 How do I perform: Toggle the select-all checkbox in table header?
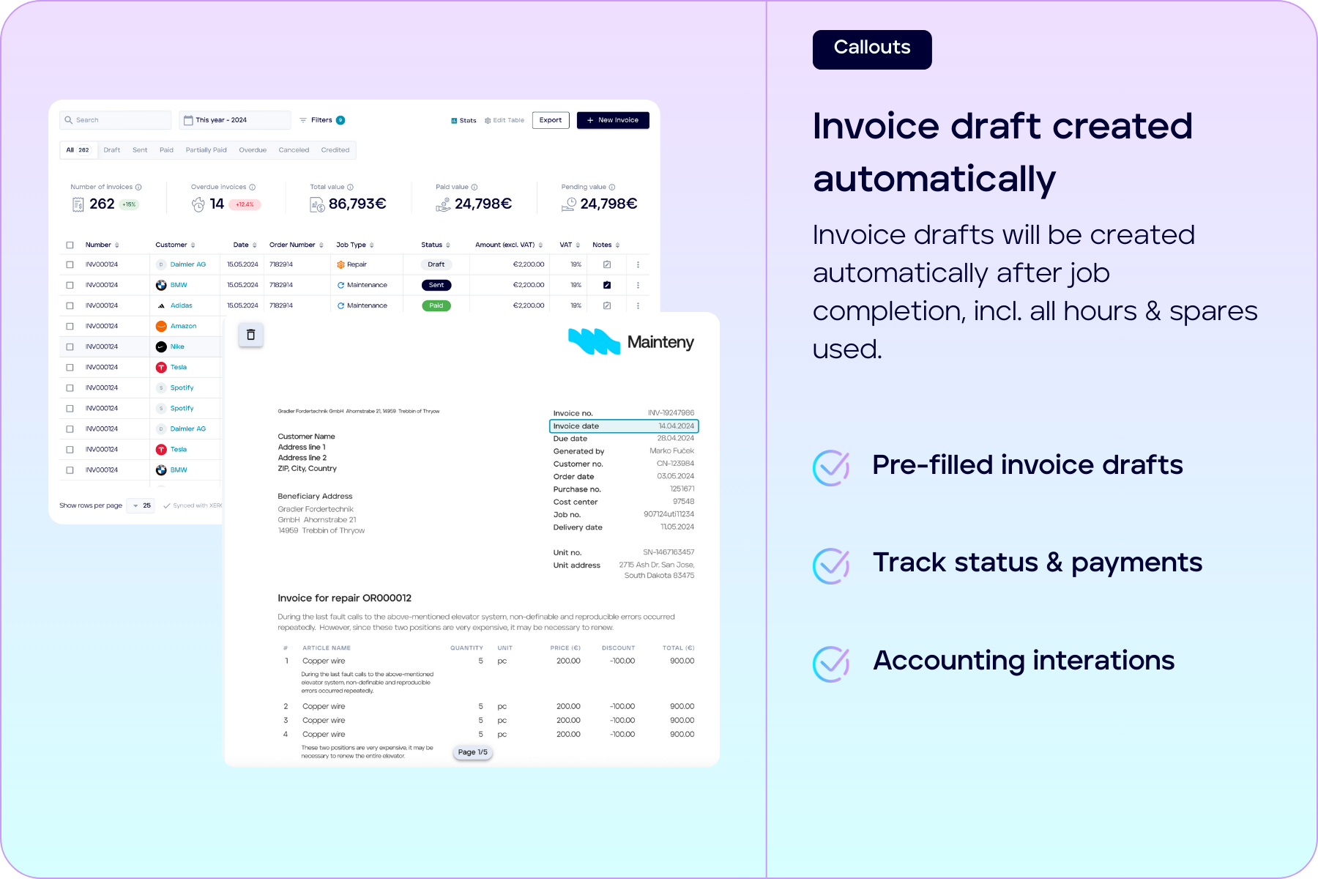pos(70,245)
